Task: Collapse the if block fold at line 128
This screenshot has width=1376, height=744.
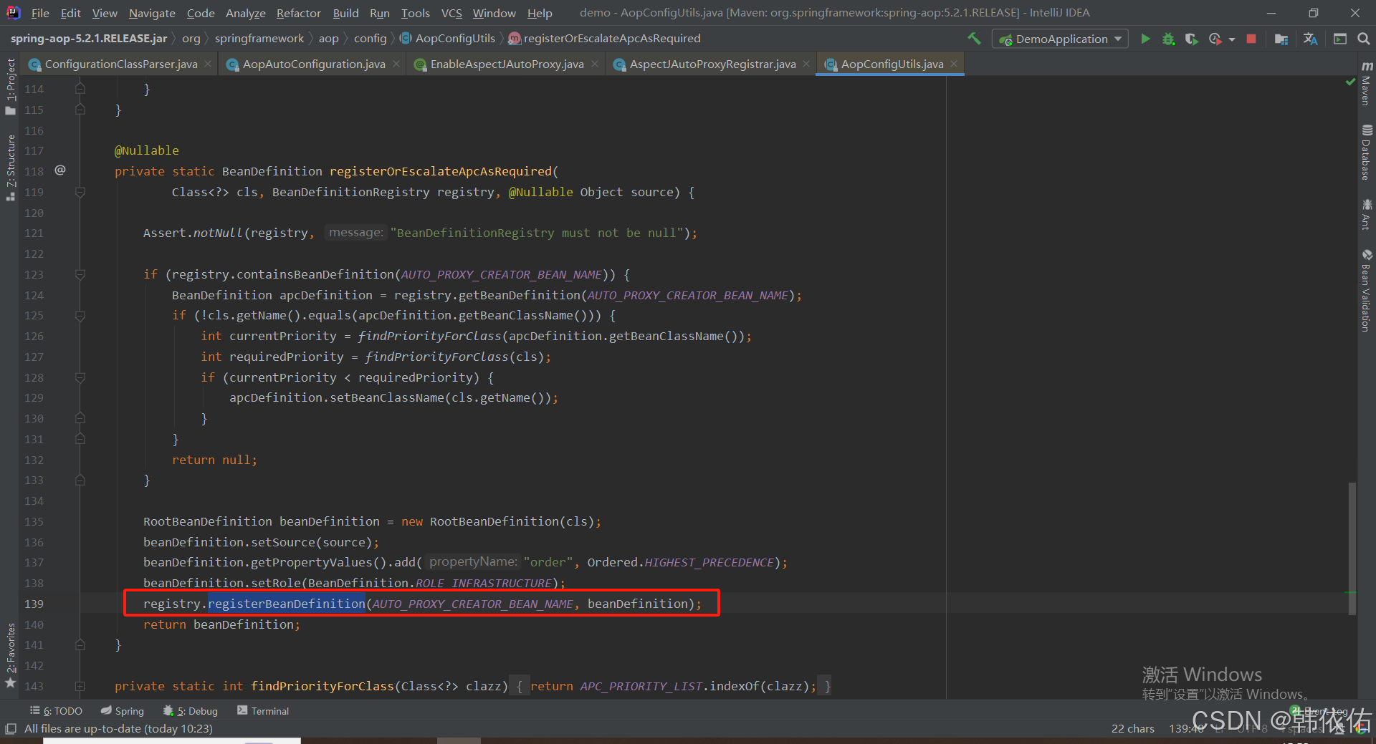Action: click(x=80, y=377)
